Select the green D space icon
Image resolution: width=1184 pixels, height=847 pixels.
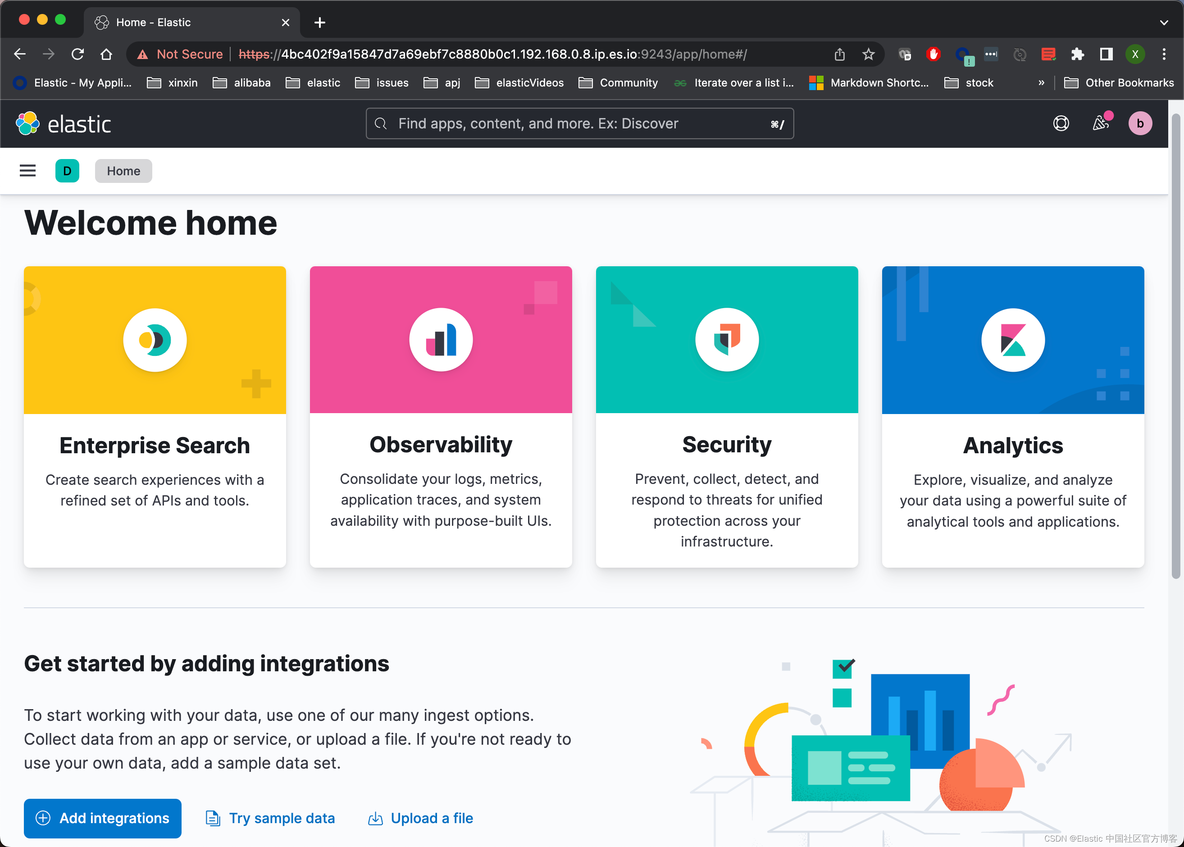67,171
